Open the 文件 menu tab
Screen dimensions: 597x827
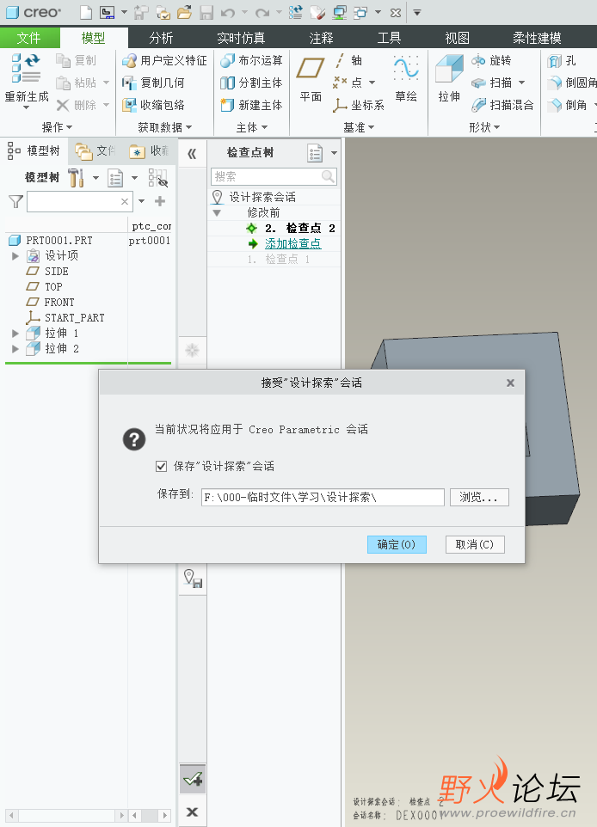(28, 38)
